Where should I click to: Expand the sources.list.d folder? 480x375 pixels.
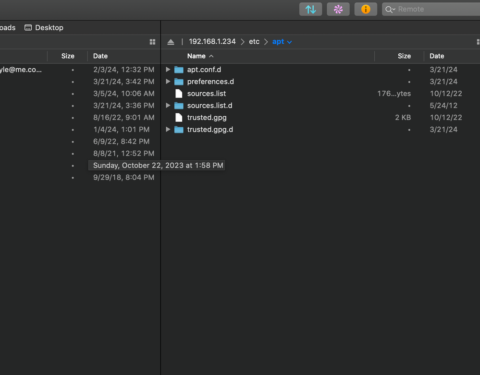pyautogui.click(x=168, y=106)
